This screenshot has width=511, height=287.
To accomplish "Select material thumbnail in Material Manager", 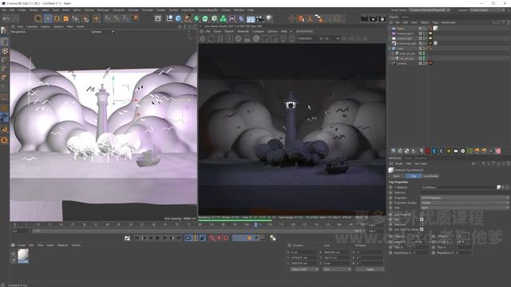I will (x=23, y=256).
